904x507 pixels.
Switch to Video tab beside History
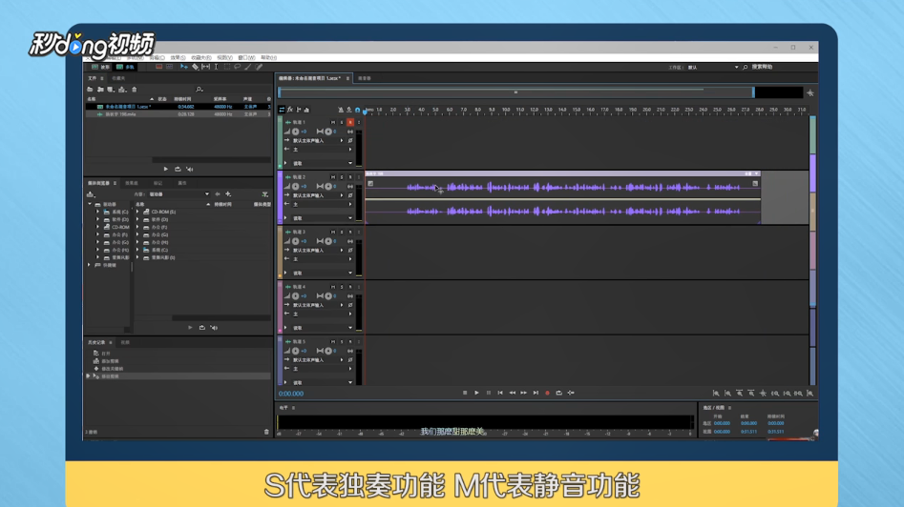click(x=125, y=342)
